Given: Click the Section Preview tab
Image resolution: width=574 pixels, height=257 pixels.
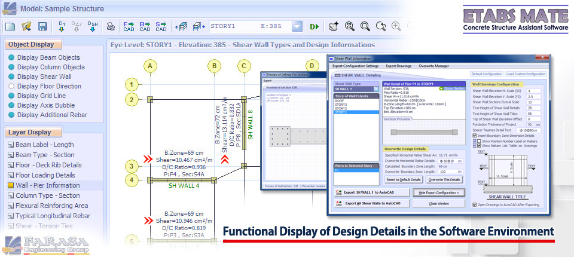Looking at the screenshot, I should tap(397, 119).
